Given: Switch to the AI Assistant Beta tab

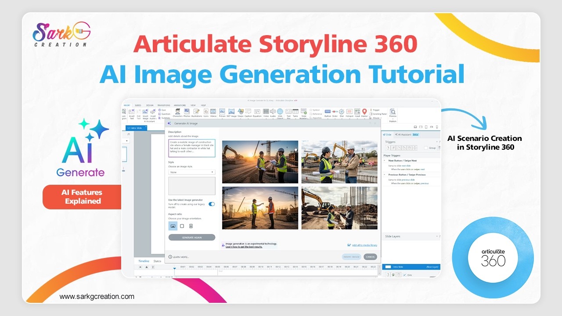Looking at the screenshot, I should 407,135.
